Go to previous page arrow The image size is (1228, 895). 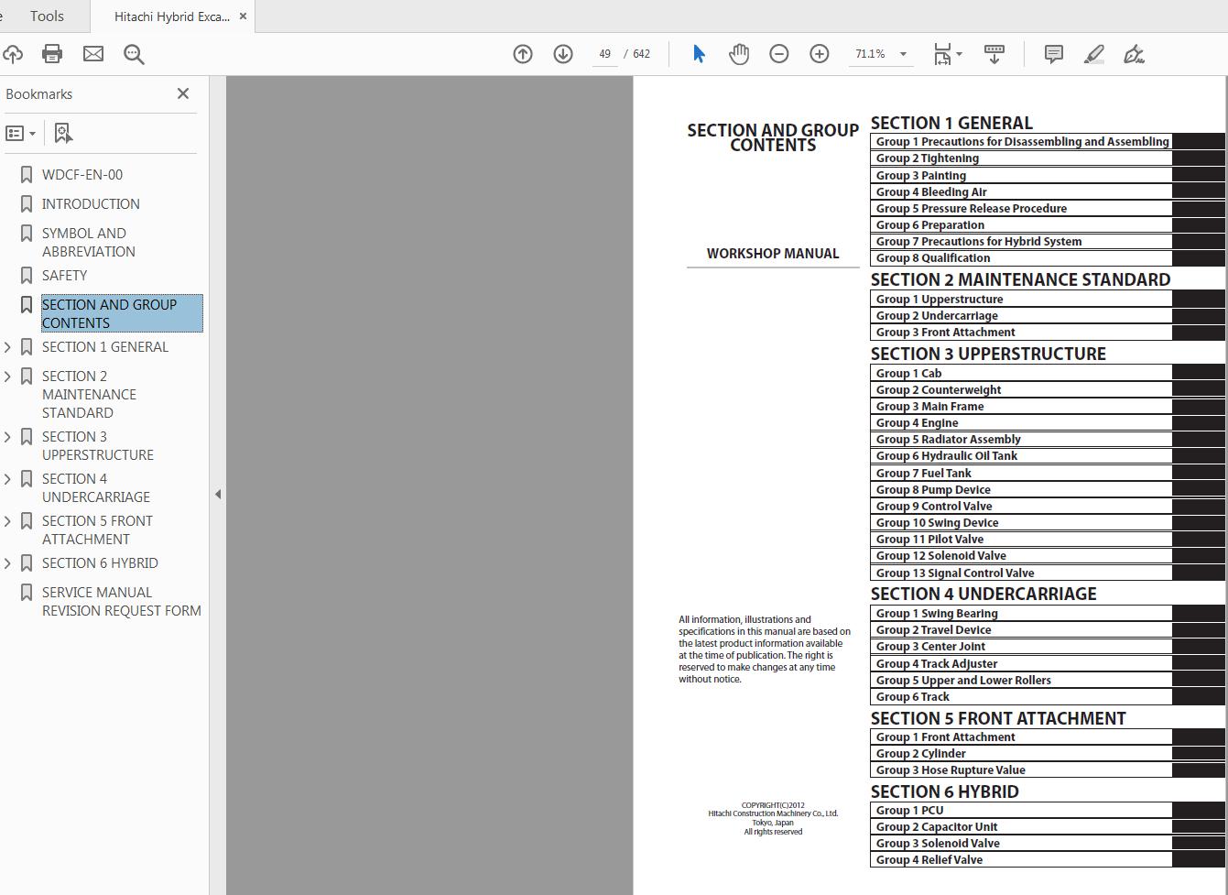(x=523, y=54)
